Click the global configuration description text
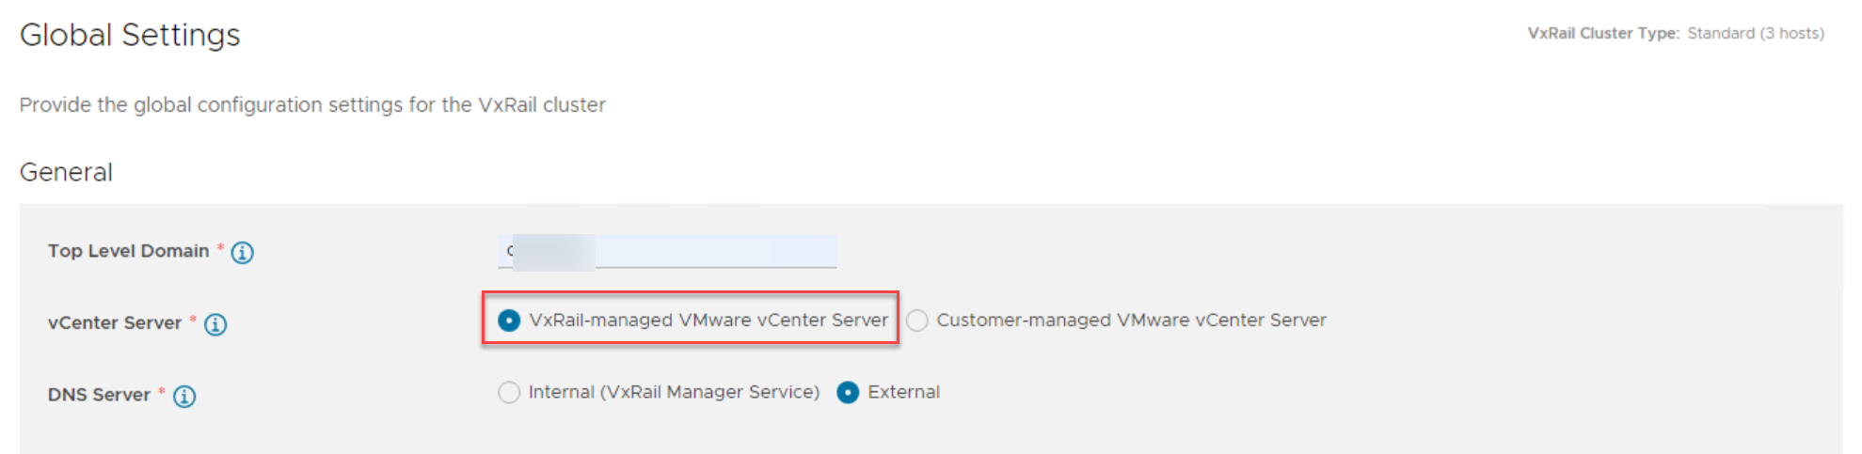This screenshot has height=454, width=1862. click(x=312, y=104)
